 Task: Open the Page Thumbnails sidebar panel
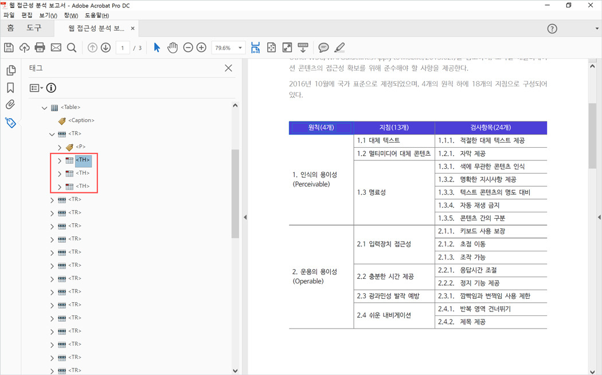pyautogui.click(x=11, y=70)
